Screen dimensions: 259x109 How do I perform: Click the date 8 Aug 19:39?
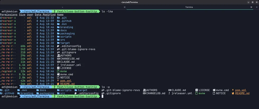click(45, 81)
